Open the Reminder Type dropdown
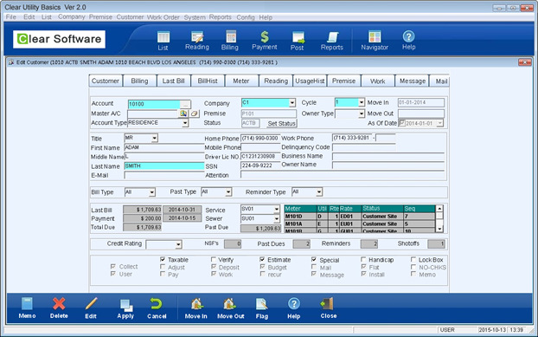This screenshot has width=538, height=337. (319, 192)
